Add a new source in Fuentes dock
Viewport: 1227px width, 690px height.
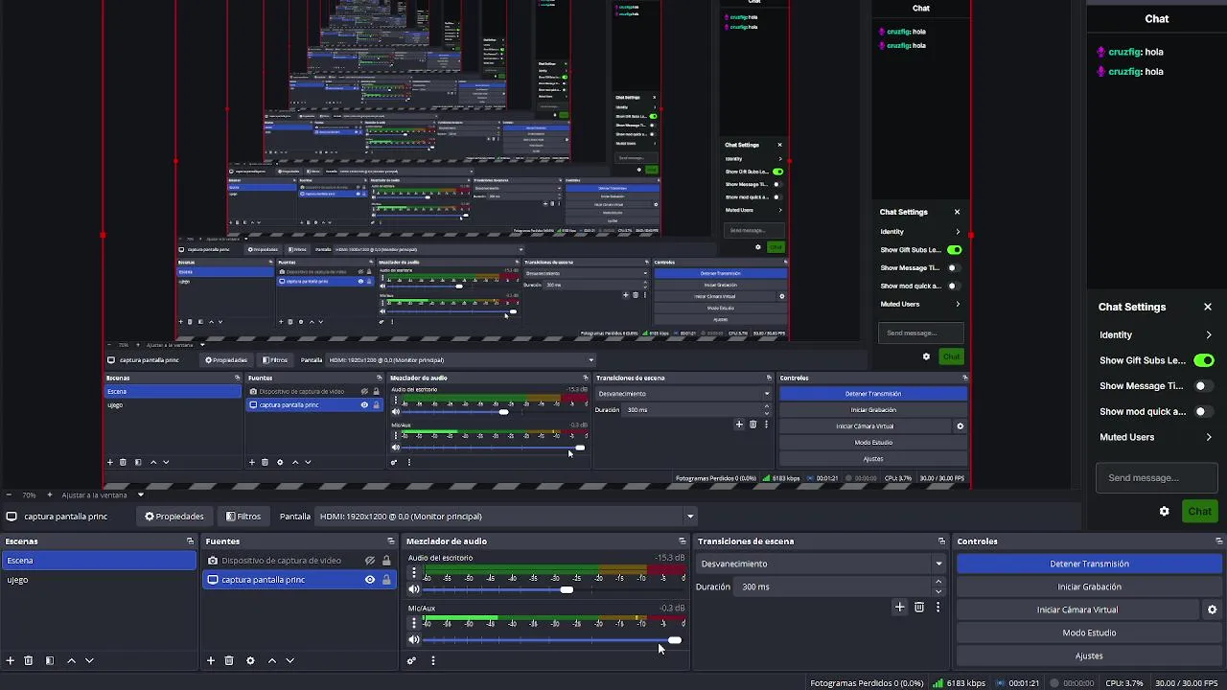point(211,660)
